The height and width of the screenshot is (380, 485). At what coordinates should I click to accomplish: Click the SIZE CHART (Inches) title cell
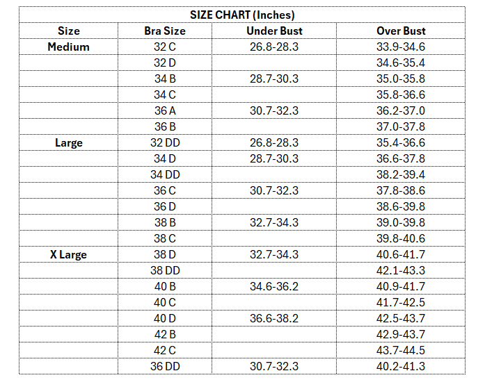(242, 15)
